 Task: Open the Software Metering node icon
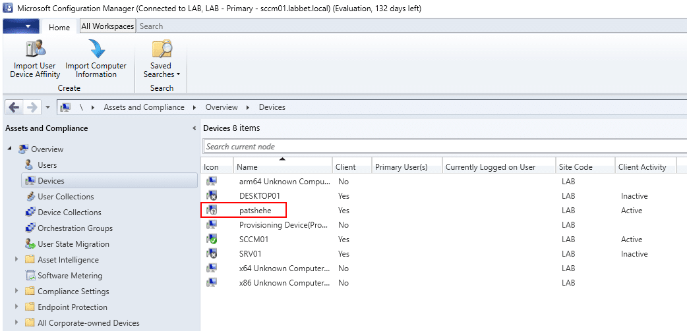tap(30, 276)
